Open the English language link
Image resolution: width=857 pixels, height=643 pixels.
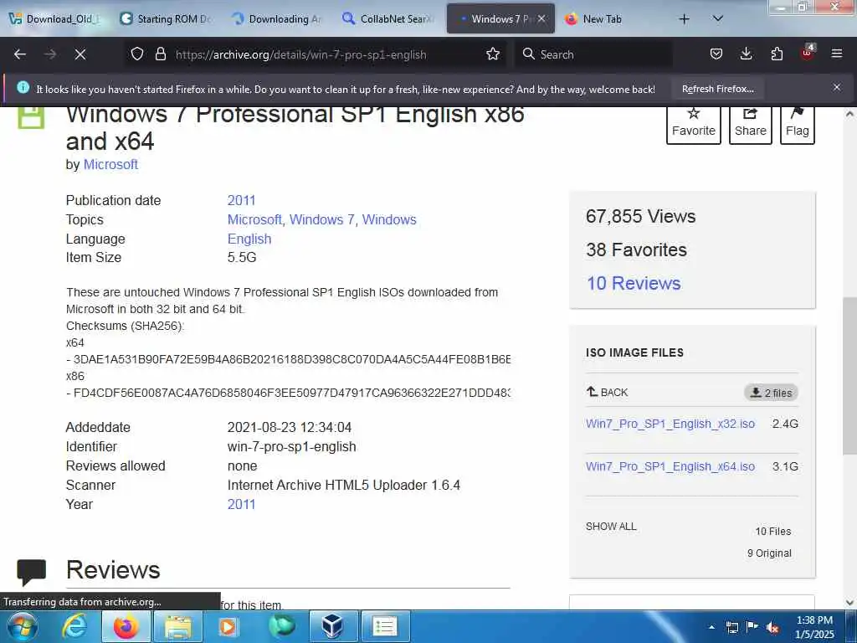pyautogui.click(x=249, y=239)
